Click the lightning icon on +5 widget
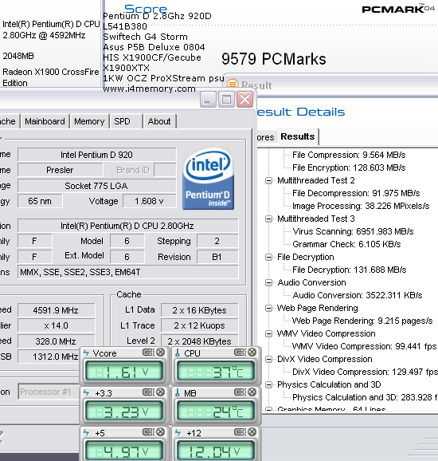This screenshot has height=461, width=438. click(x=86, y=433)
